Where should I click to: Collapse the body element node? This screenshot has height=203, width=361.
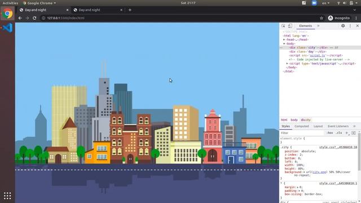click(x=284, y=43)
